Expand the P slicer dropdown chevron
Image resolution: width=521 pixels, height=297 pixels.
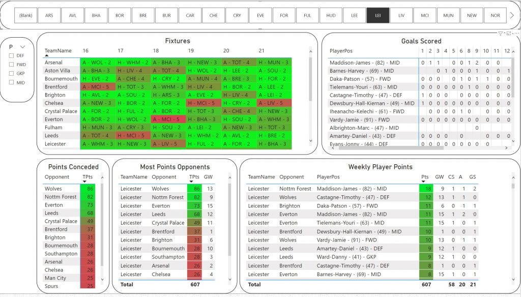coord(22,47)
